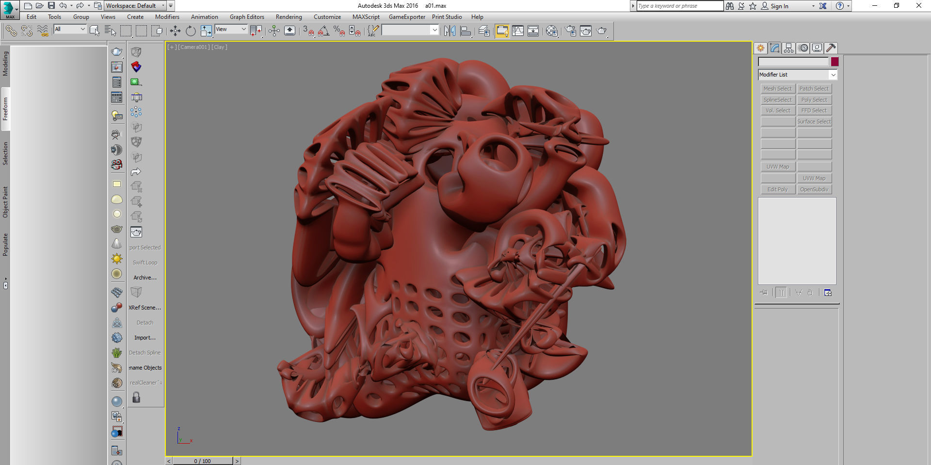Toggle the highlighted Ribbon button

[x=502, y=31]
